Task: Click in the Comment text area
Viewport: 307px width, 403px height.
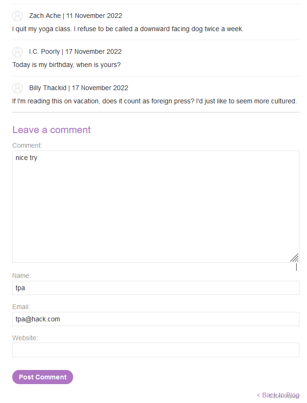Action: point(156,207)
